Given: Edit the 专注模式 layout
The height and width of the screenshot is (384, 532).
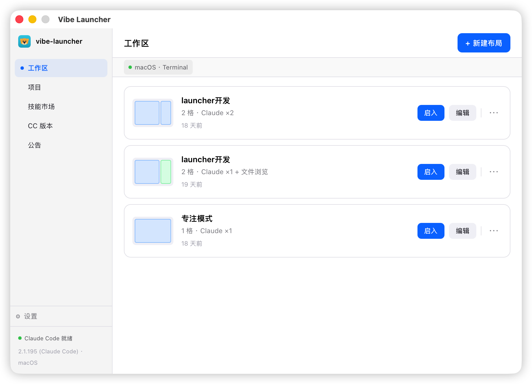Looking at the screenshot, I should point(462,231).
